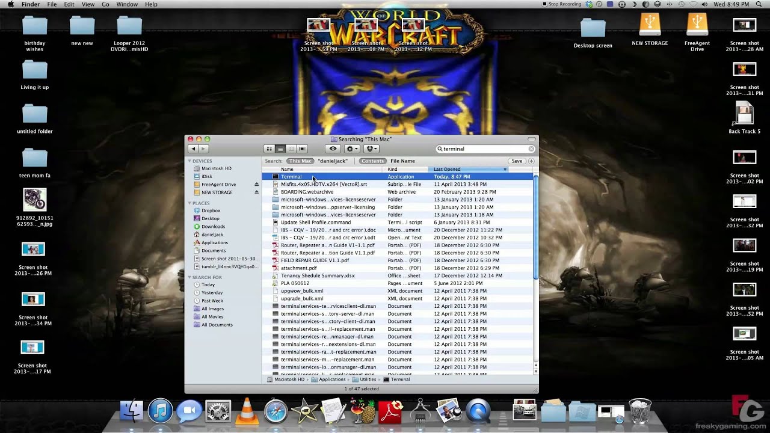Select icon view in Finder toolbar
The image size is (770, 433).
click(x=269, y=149)
